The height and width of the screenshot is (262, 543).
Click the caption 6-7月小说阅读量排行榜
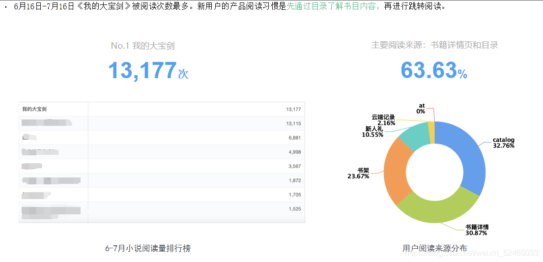tap(148, 249)
